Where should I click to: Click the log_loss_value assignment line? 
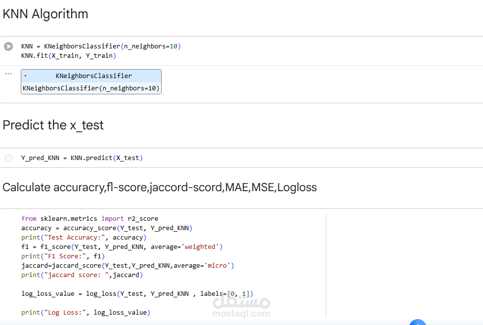pyautogui.click(x=137, y=294)
